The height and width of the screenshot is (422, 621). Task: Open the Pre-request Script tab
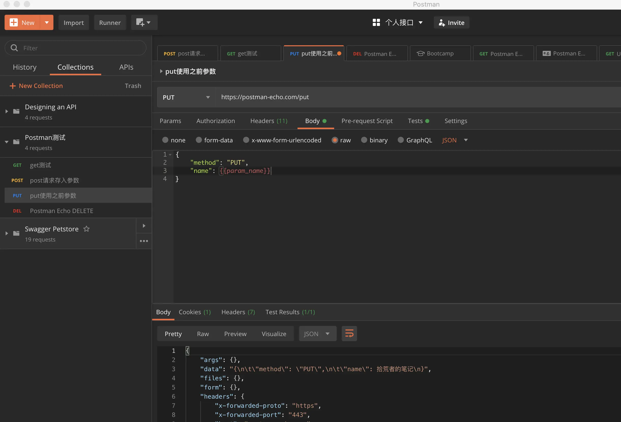(x=367, y=121)
